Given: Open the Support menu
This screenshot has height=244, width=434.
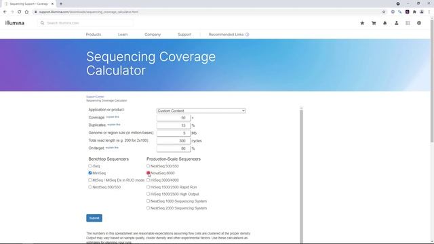Looking at the screenshot, I should pyautogui.click(x=184, y=35).
